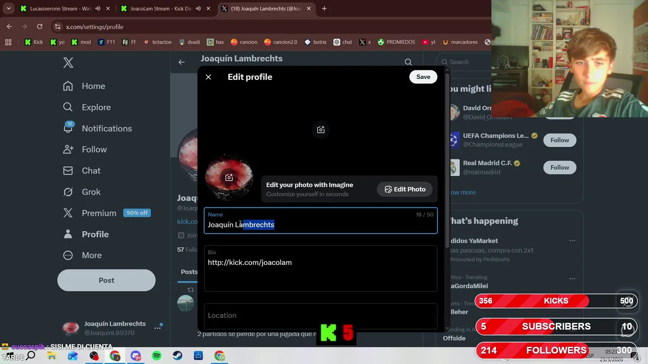Open the botrix bookmark
648x364 pixels.
point(315,42)
